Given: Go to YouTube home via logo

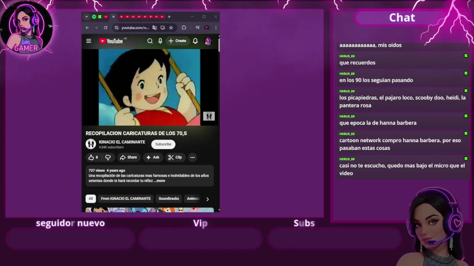Looking at the screenshot, I should [x=111, y=41].
